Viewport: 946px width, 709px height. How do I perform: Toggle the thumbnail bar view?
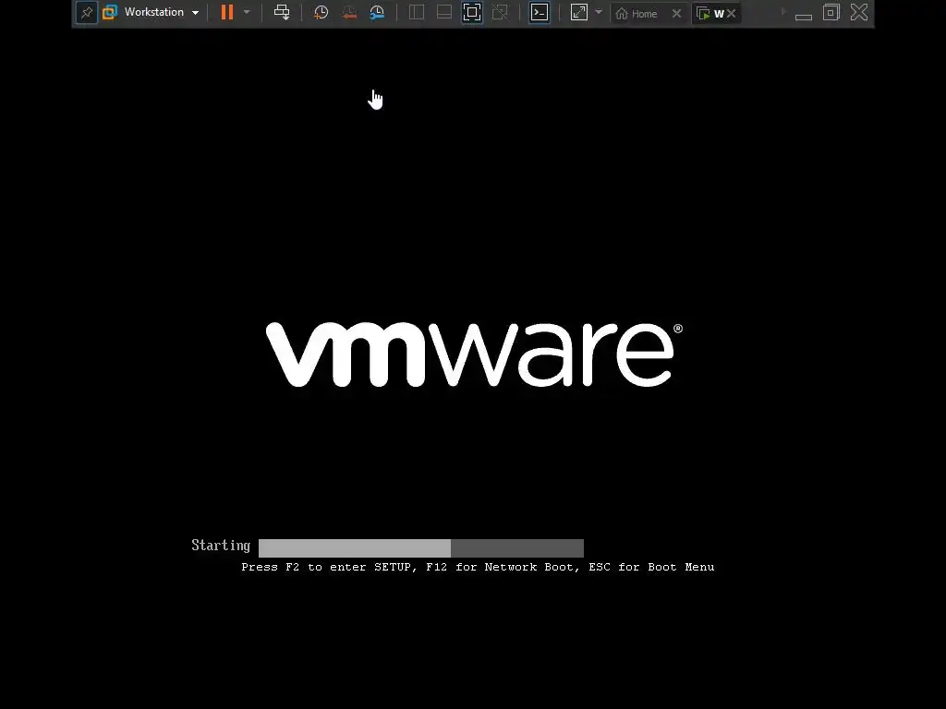pyautogui.click(x=444, y=12)
